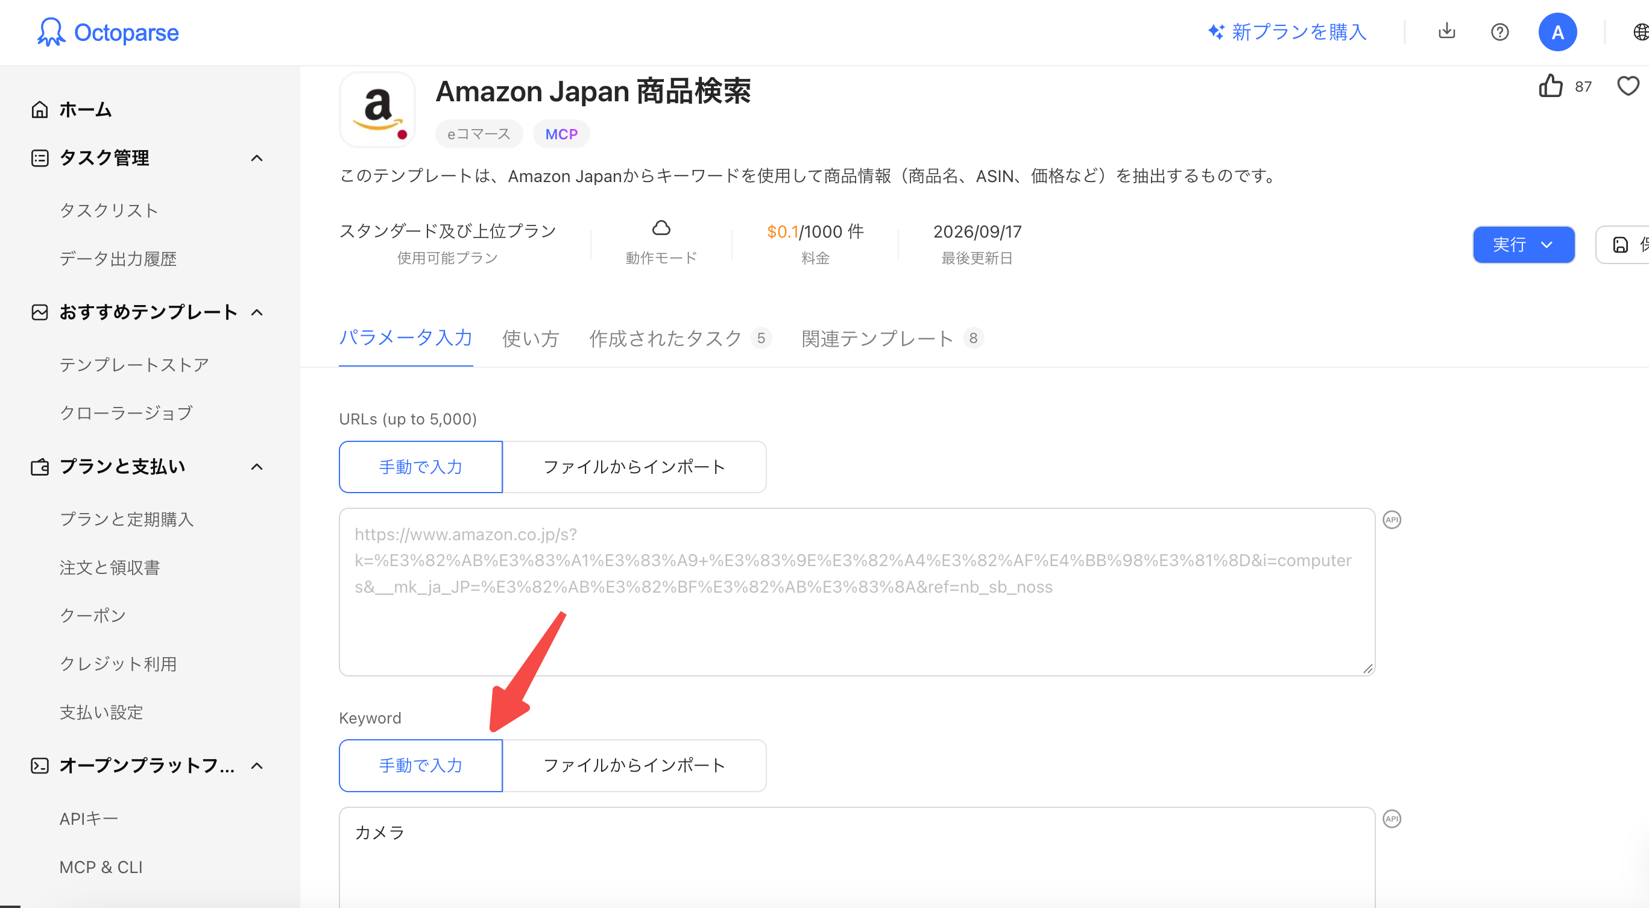The width and height of the screenshot is (1649, 908).
Task: Click API icon beside URLs text box
Action: point(1392,519)
